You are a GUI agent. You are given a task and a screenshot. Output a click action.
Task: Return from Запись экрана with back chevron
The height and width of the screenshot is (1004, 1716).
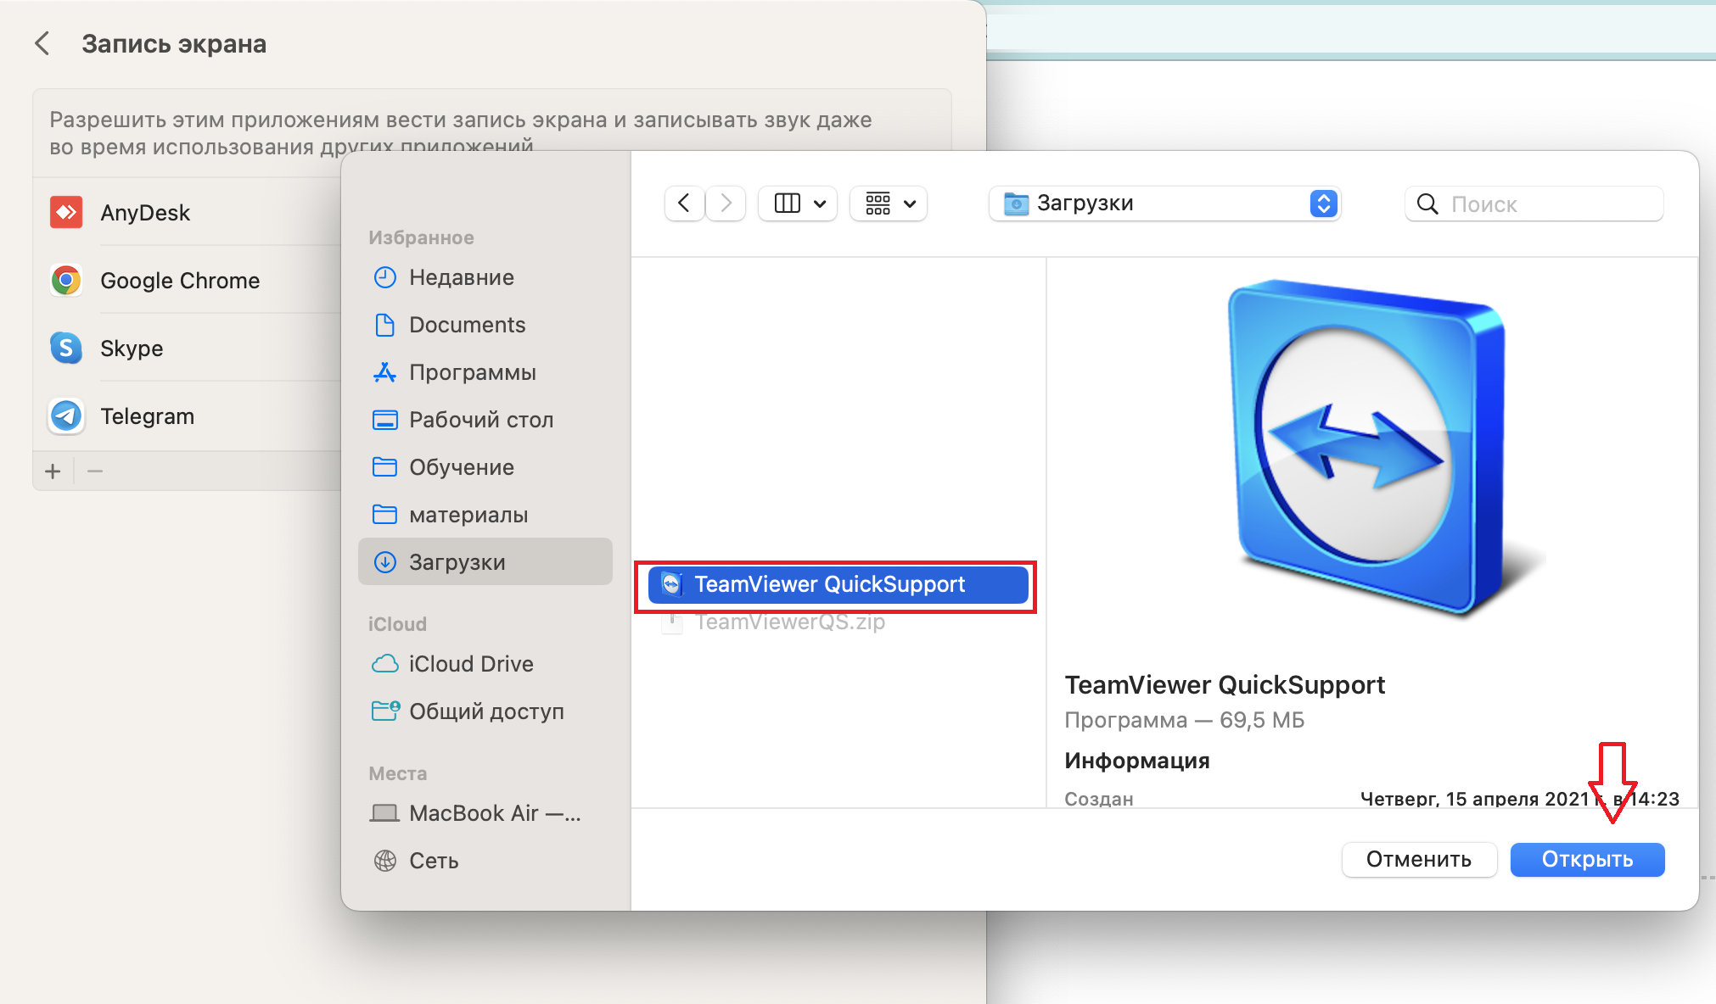click(42, 43)
